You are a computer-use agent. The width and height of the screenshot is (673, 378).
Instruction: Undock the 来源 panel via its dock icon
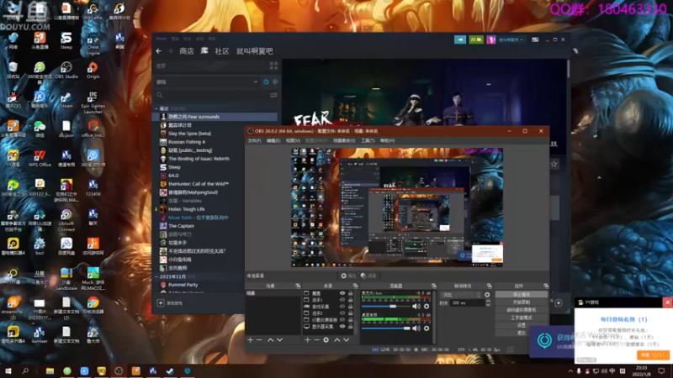coord(355,286)
